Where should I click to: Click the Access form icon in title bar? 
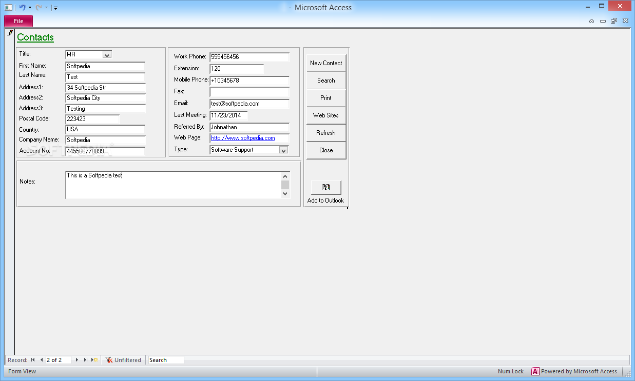point(8,8)
